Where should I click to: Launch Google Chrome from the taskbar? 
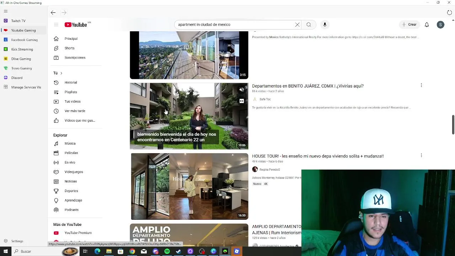click(x=132, y=251)
